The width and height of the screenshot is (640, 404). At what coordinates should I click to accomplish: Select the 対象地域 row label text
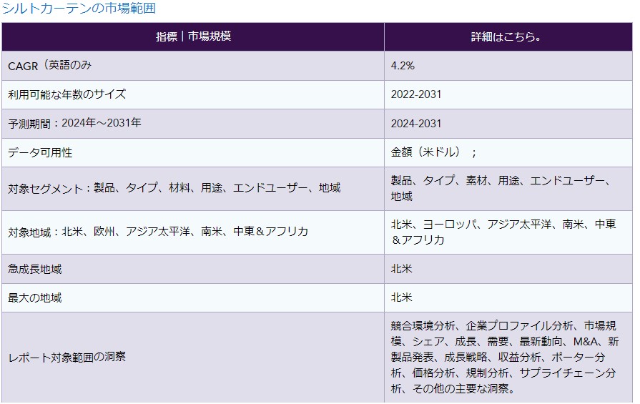pyautogui.click(x=158, y=232)
